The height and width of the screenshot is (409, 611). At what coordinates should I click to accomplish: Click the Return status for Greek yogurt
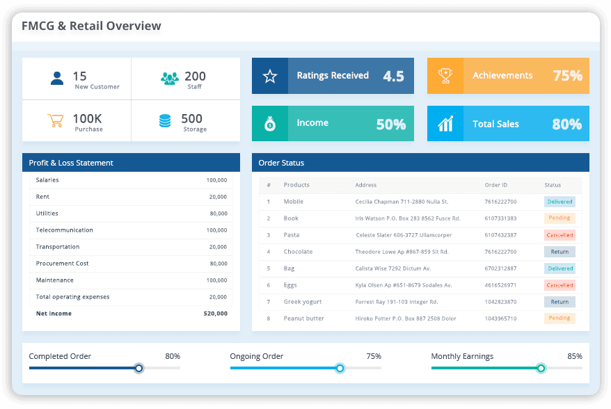[x=560, y=301]
